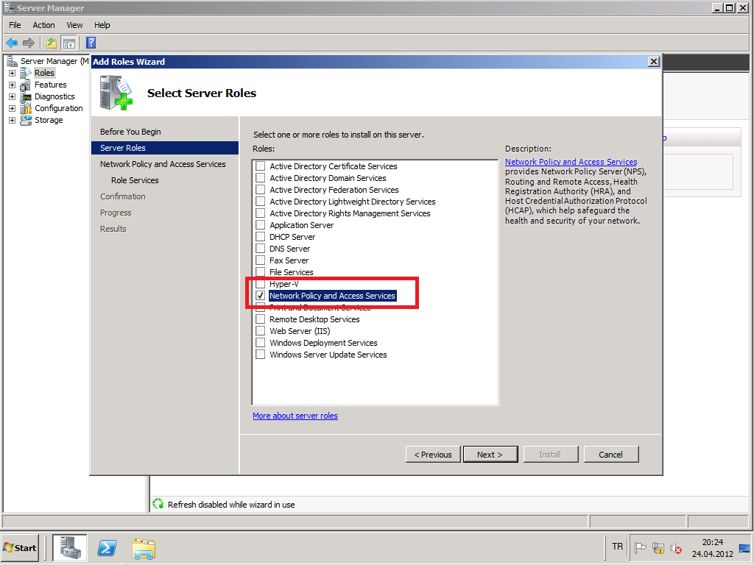754x565 pixels.
Task: Expand the Diagnostics tree node
Action: tap(12, 96)
